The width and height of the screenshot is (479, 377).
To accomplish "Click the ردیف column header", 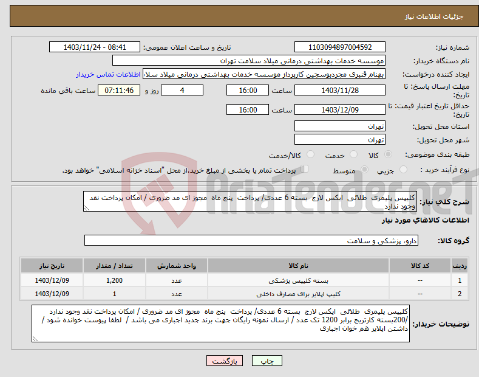I will [x=460, y=266].
